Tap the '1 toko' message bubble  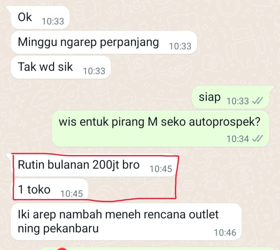coord(50,190)
